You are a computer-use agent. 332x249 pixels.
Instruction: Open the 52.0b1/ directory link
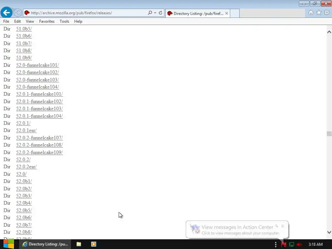click(x=24, y=182)
